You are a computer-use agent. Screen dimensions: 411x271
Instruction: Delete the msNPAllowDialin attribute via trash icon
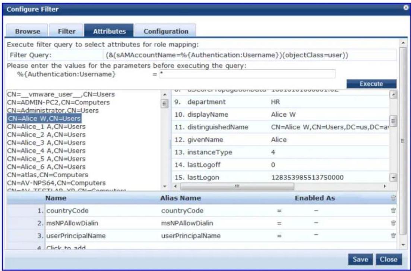393,223
